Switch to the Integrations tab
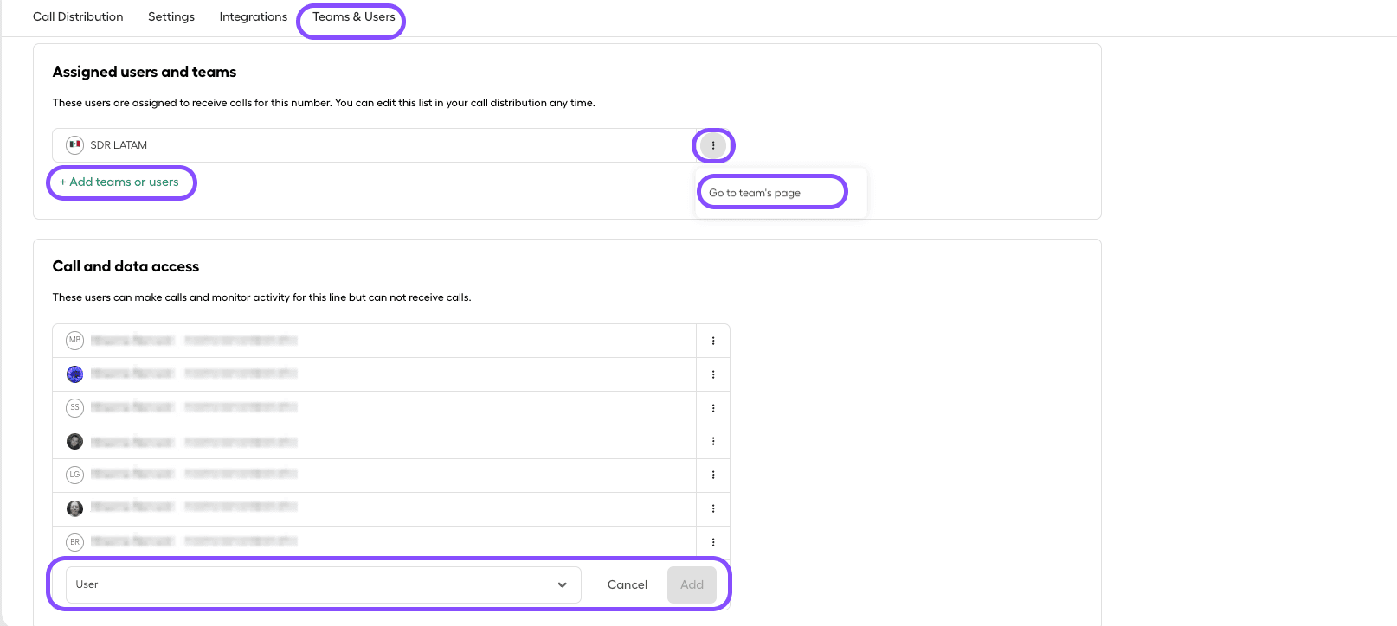The height and width of the screenshot is (626, 1397). coord(253,16)
